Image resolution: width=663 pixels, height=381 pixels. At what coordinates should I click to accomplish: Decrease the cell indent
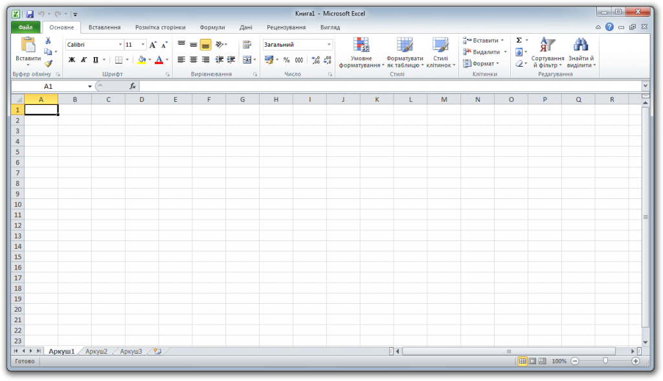click(x=219, y=60)
